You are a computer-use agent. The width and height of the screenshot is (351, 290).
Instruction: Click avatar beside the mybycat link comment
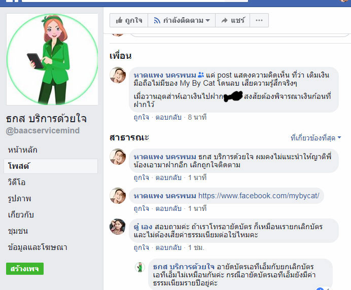click(x=118, y=196)
